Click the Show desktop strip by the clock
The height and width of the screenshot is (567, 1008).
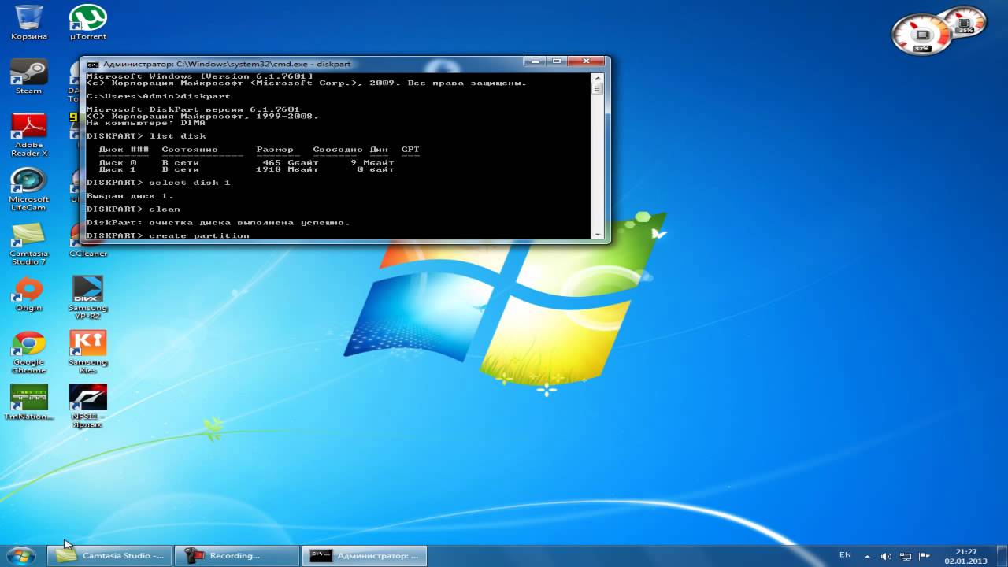(x=1002, y=556)
